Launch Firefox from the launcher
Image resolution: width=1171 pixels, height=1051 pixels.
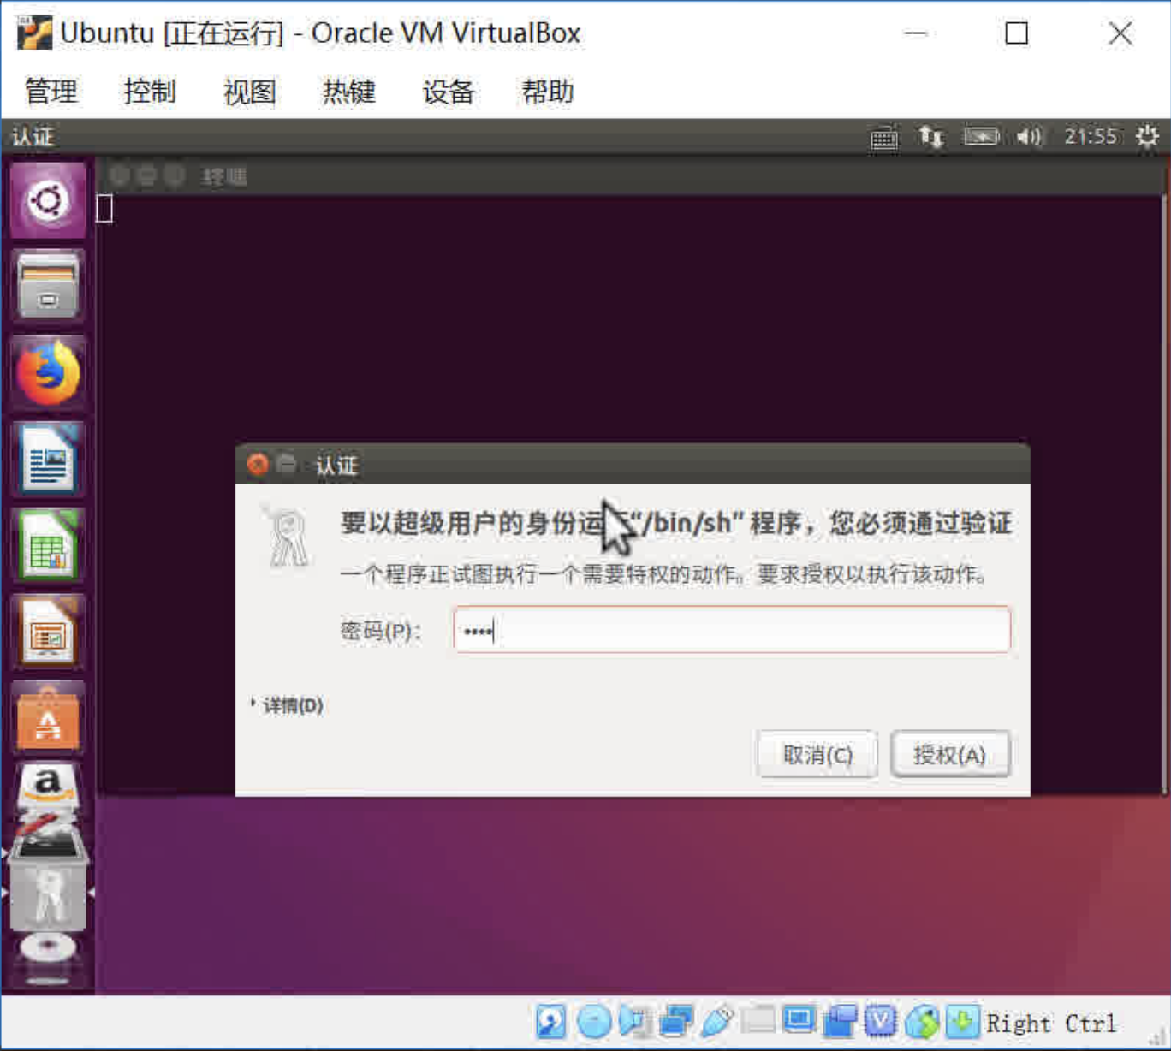(48, 373)
